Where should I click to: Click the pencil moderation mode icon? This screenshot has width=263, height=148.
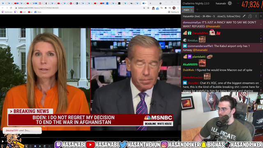tap(244, 16)
